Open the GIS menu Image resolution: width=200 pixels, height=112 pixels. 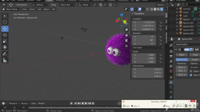coord(53,9)
